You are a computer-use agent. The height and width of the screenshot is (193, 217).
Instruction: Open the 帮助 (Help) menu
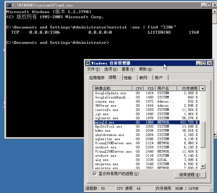146,69
